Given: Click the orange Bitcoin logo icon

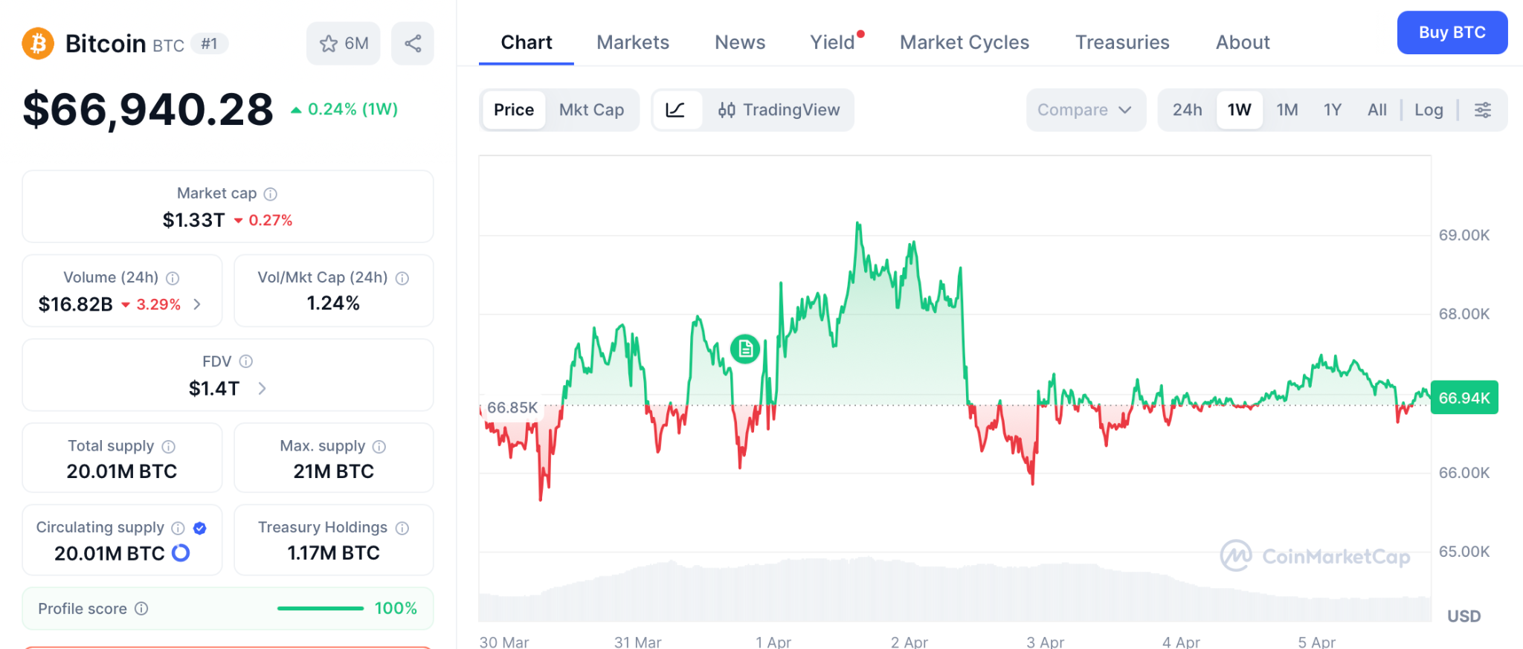Looking at the screenshot, I should pos(38,44).
